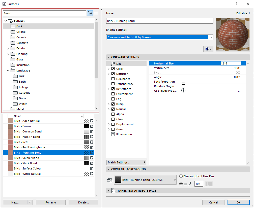
Task: Click the New... button
Action: (15, 202)
